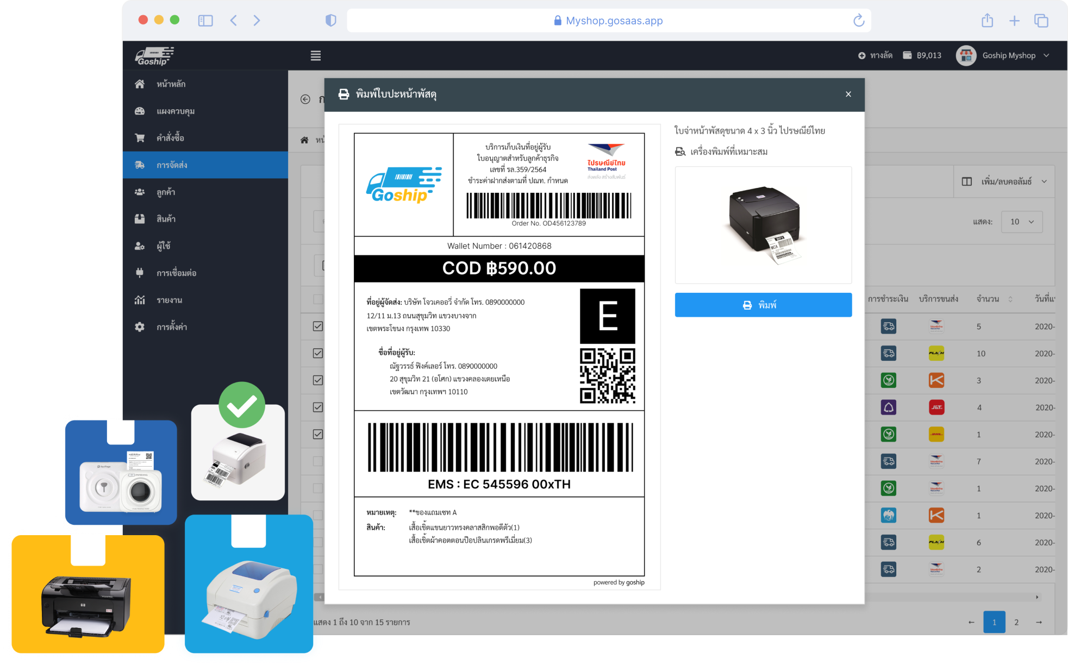
Task: Open the แสดง 10 rows-per-page dropdown
Action: [x=1022, y=222]
